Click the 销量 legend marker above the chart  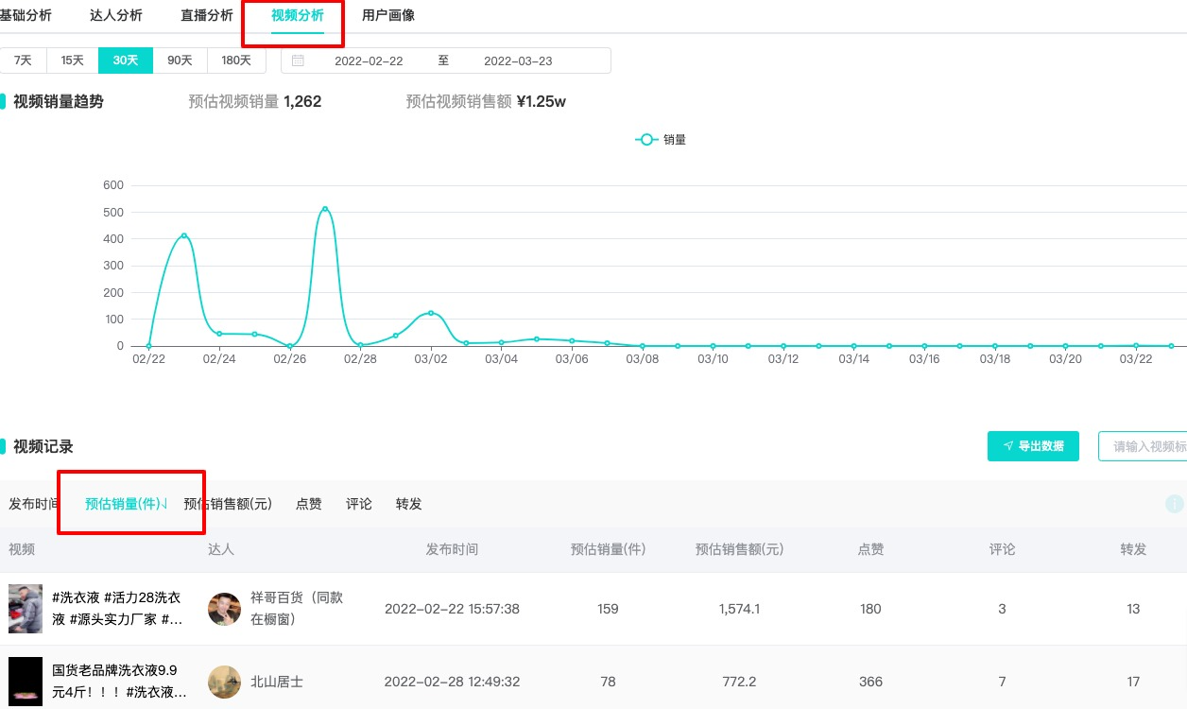click(645, 139)
